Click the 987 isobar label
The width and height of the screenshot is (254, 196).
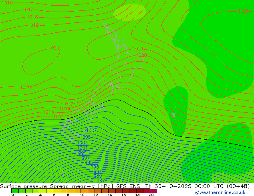click(101, 181)
